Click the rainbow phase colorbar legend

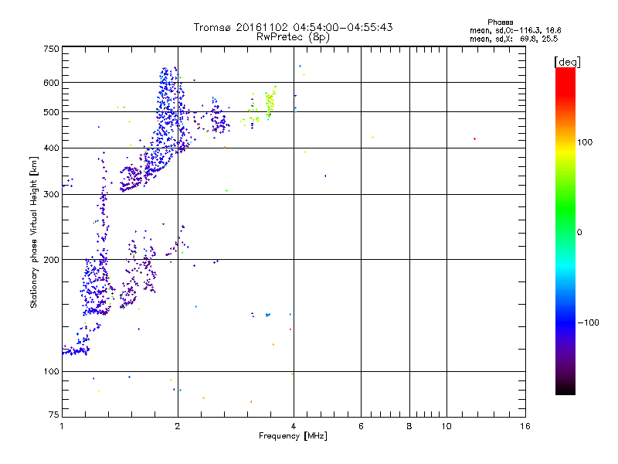coord(565,230)
